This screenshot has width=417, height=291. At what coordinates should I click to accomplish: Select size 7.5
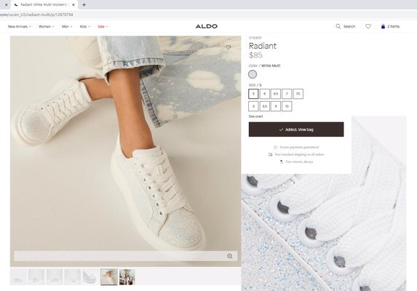click(x=298, y=94)
